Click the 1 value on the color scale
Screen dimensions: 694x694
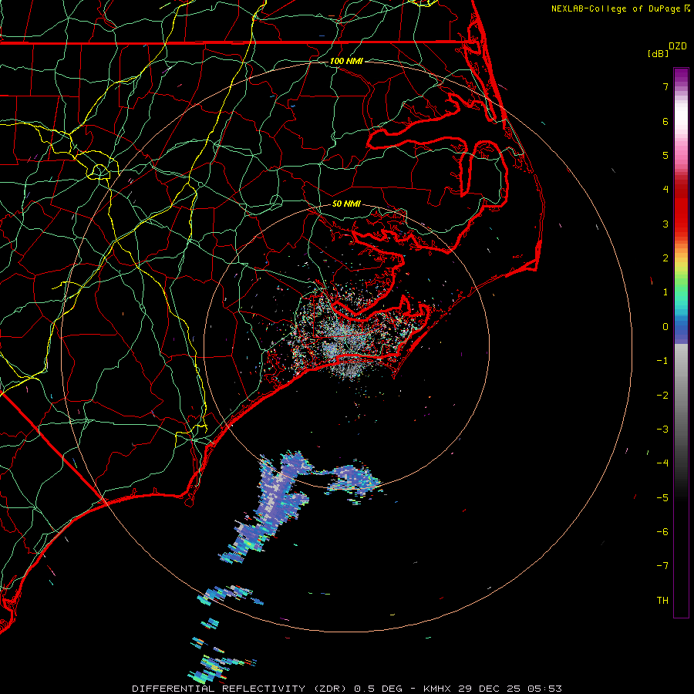[x=665, y=292]
